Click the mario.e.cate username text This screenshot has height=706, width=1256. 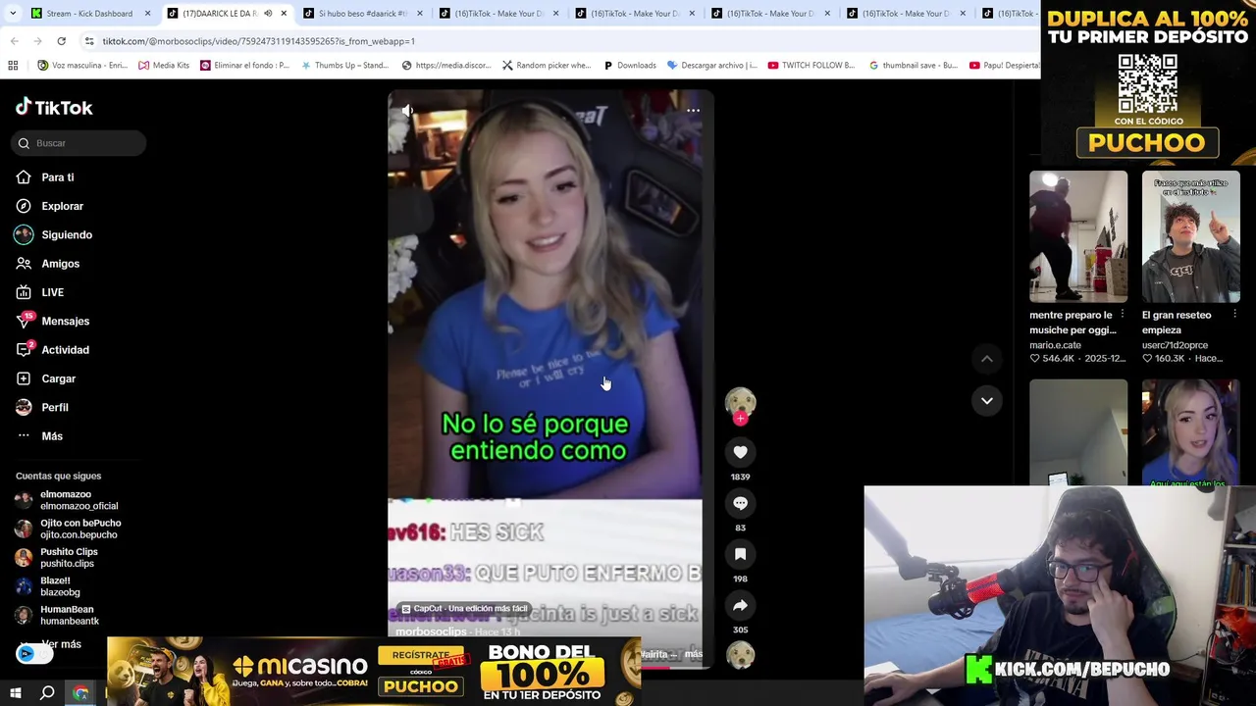point(1055,345)
